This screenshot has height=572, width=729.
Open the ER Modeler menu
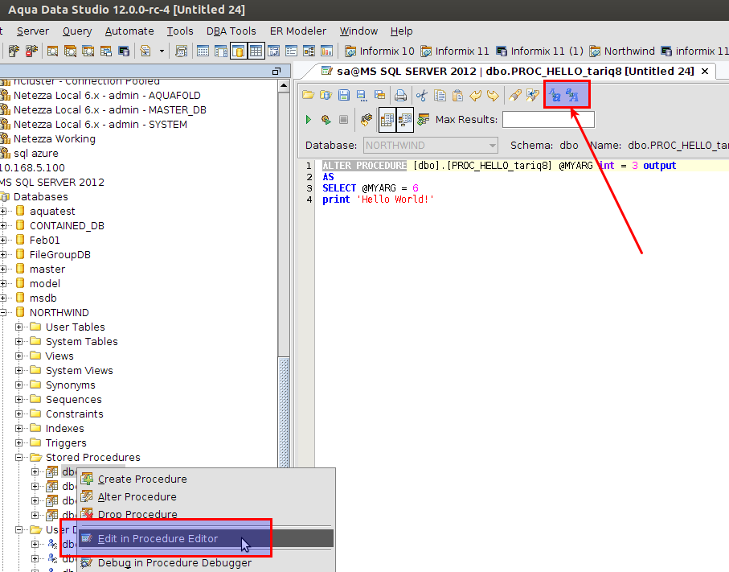point(298,31)
